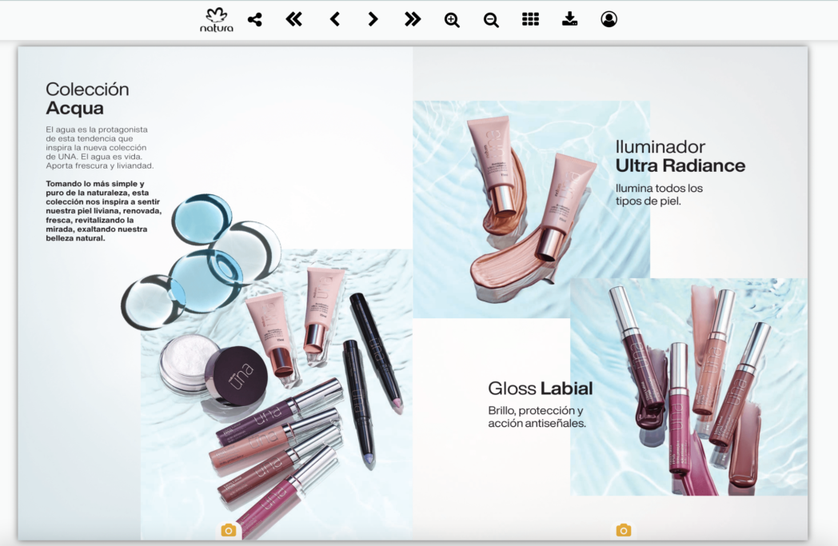Skip to the last page

[413, 20]
